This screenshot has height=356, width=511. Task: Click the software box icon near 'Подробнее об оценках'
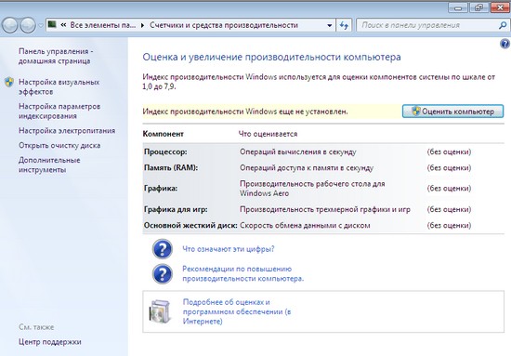pyautogui.click(x=160, y=311)
